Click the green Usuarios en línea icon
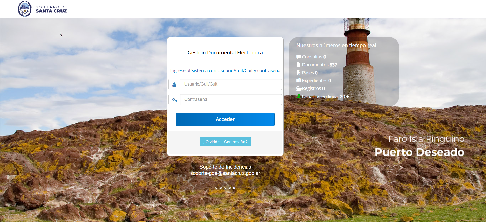This screenshot has width=486, height=222. tap(299, 96)
